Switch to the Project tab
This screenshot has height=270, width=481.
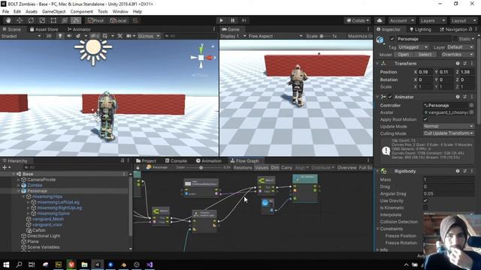coord(147,160)
